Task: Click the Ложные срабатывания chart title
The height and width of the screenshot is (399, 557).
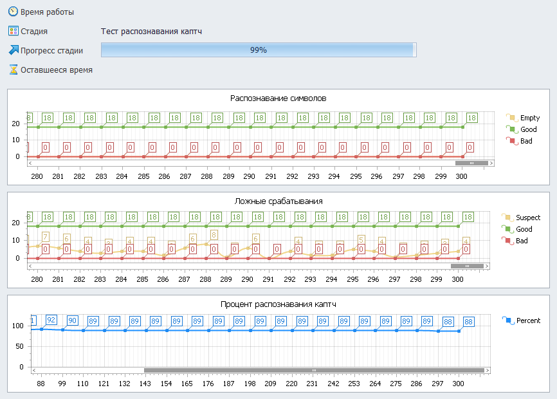Action: coord(278,201)
